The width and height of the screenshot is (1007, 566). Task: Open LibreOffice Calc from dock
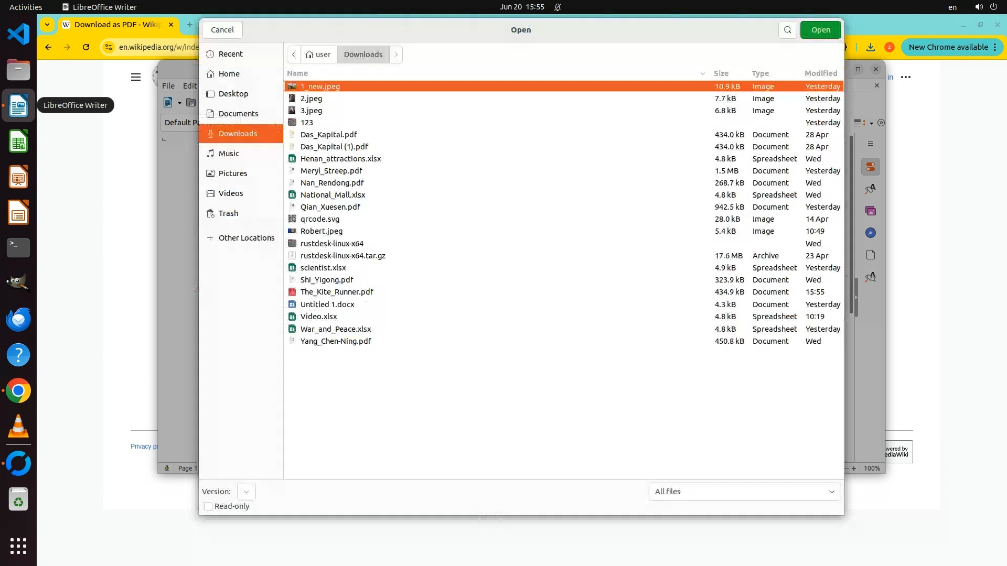pos(18,141)
